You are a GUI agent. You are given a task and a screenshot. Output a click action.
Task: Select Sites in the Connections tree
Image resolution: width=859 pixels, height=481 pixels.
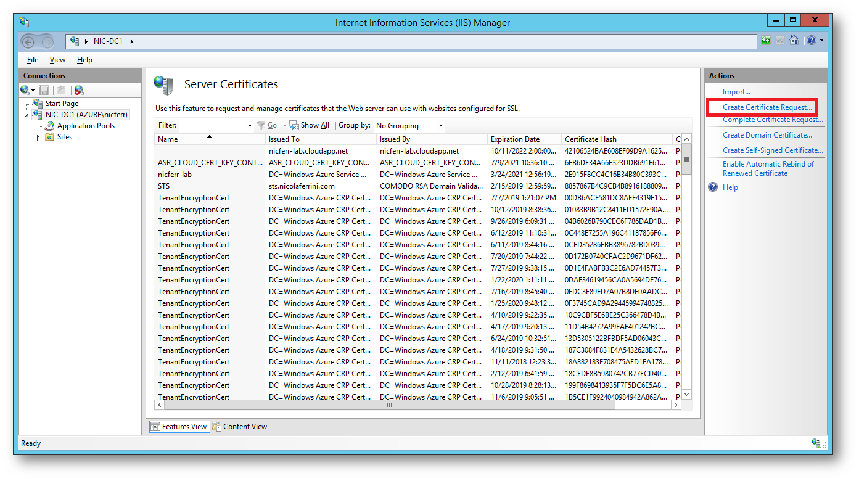tap(65, 137)
